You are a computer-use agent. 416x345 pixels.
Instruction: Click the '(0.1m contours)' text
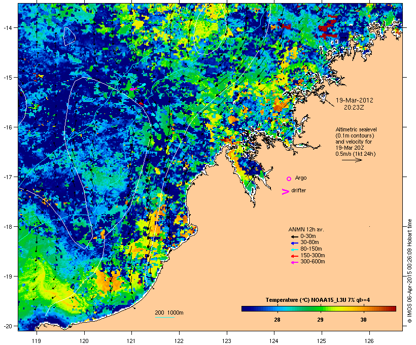click(355, 135)
